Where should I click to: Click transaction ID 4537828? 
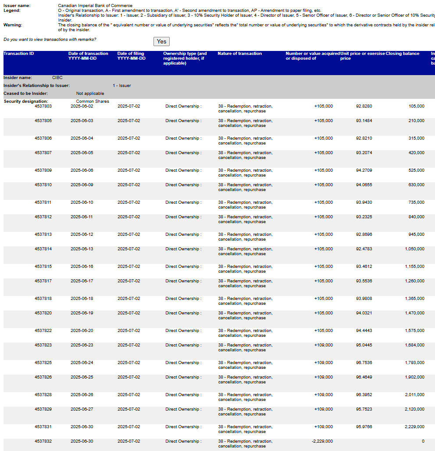pyautogui.click(x=43, y=395)
